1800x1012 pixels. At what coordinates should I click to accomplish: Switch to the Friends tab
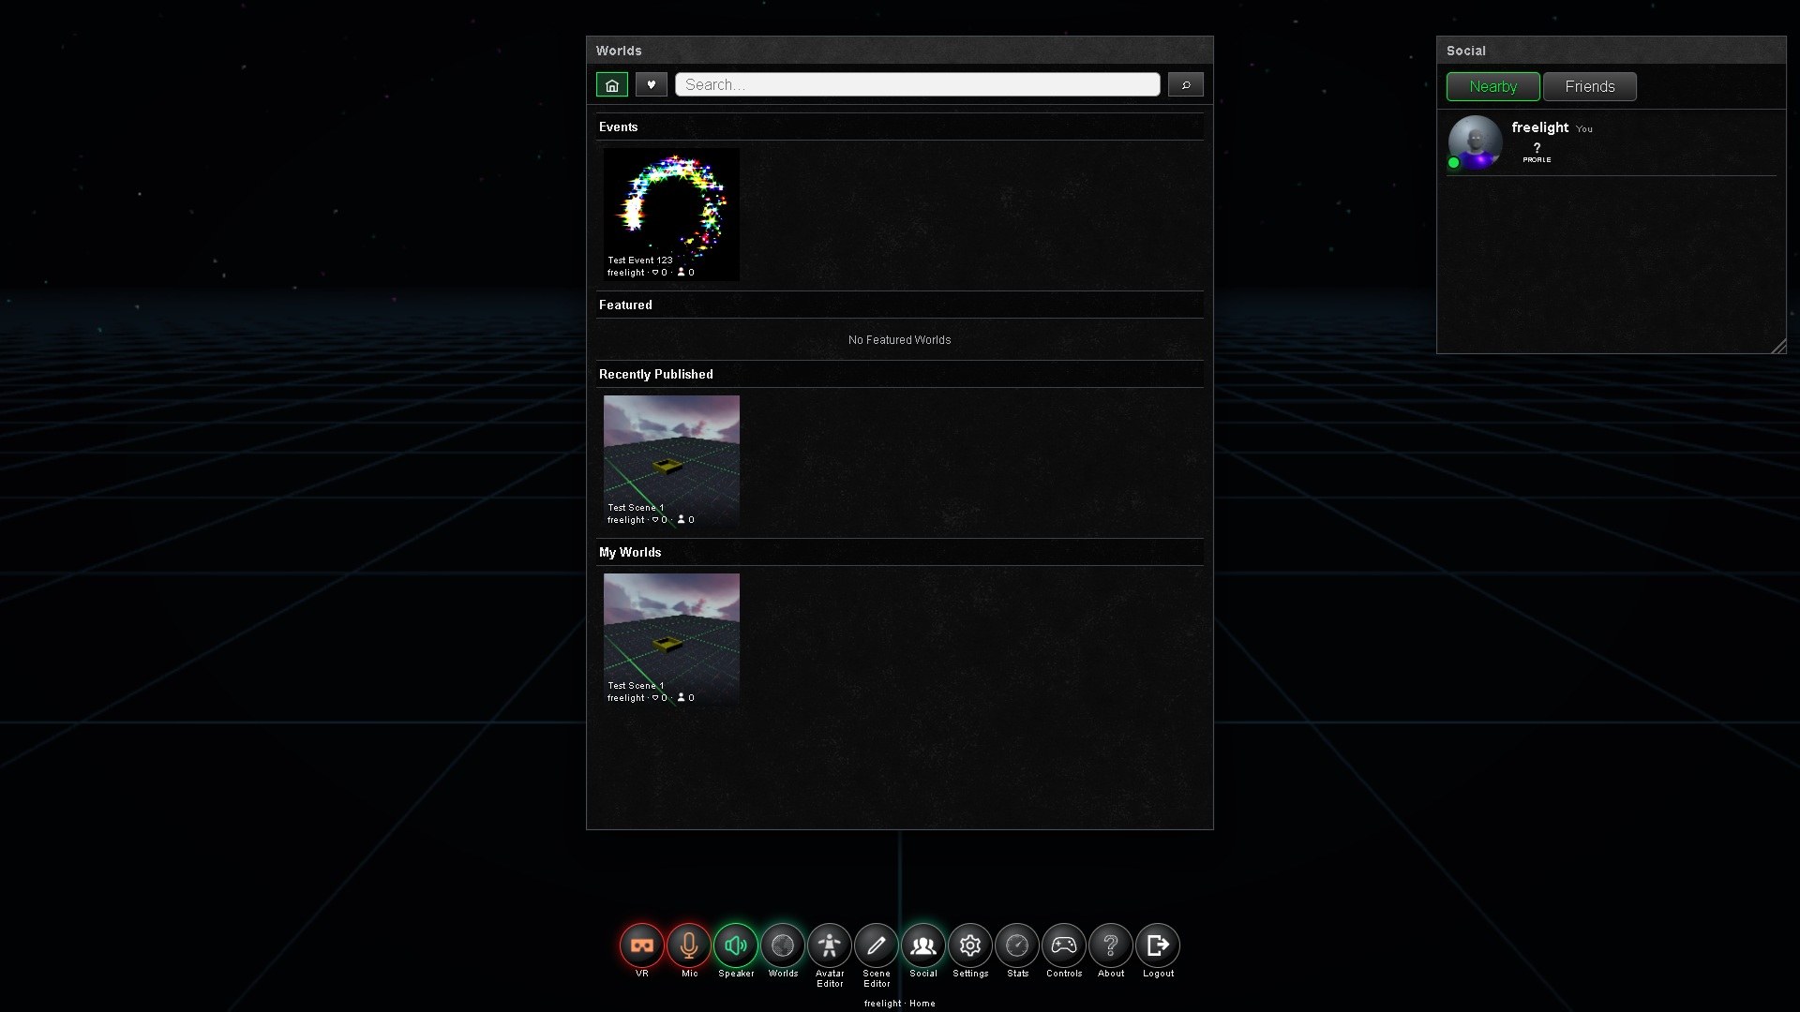click(x=1590, y=86)
